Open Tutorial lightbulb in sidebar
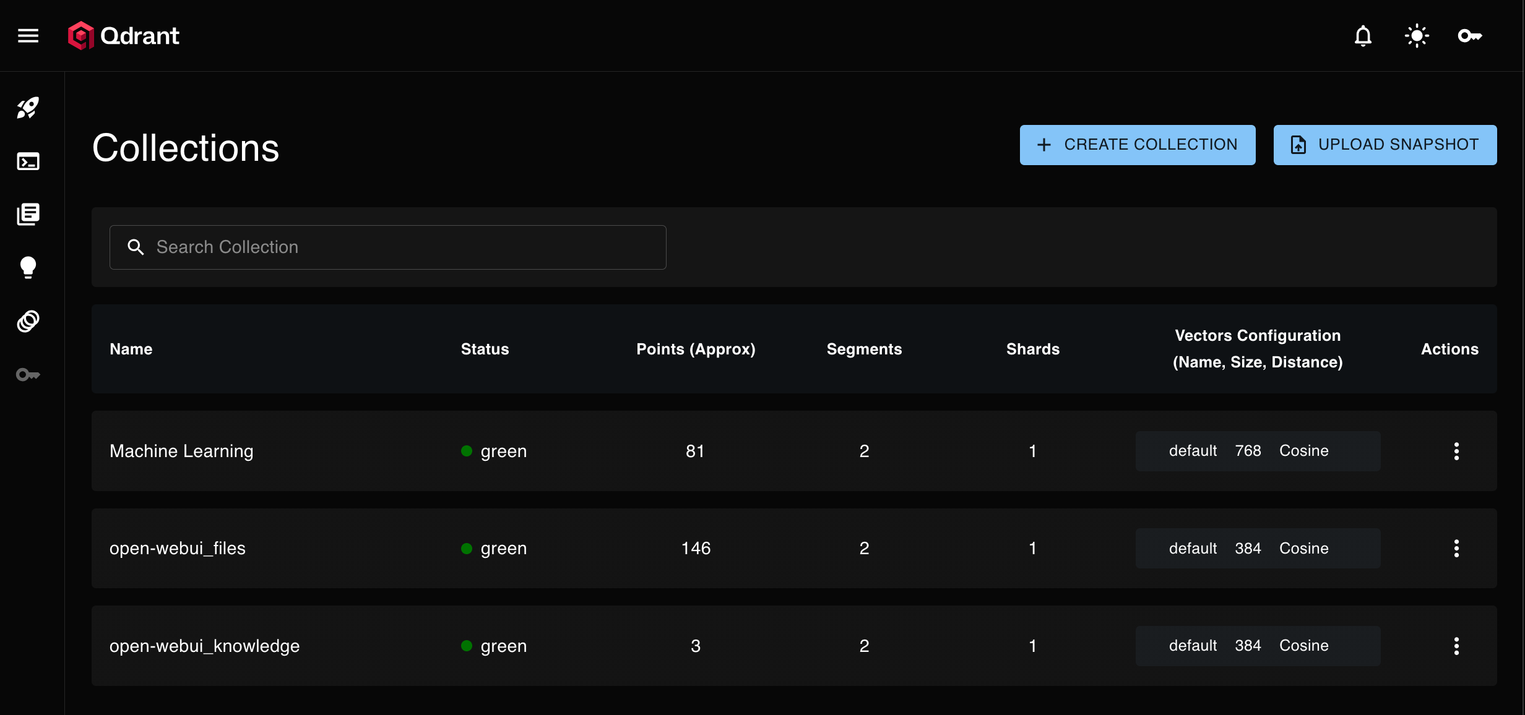1525x715 pixels. 28,267
